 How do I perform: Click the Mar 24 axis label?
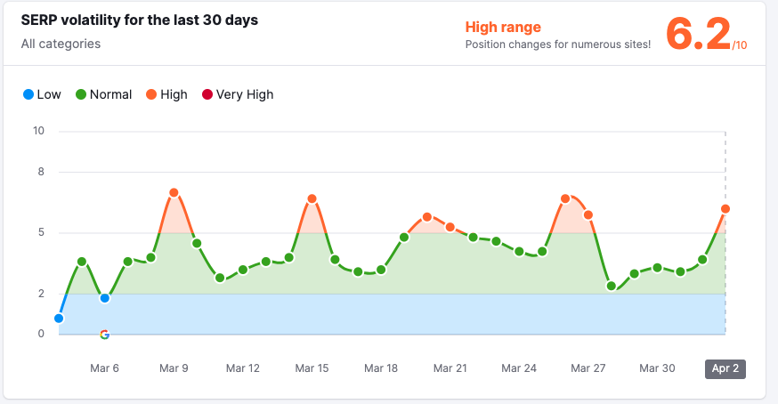pyautogui.click(x=519, y=368)
